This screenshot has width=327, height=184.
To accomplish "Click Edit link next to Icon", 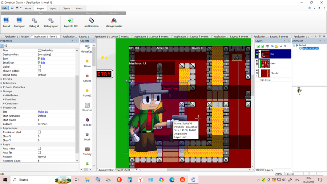I will (43, 59).
